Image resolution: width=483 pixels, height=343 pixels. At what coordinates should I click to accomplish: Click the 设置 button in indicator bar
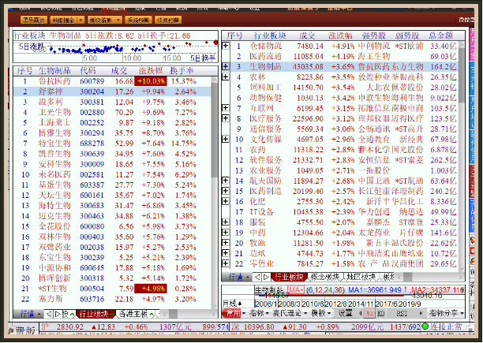coord(346,313)
